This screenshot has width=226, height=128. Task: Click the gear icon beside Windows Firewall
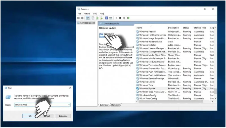pos(138,31)
